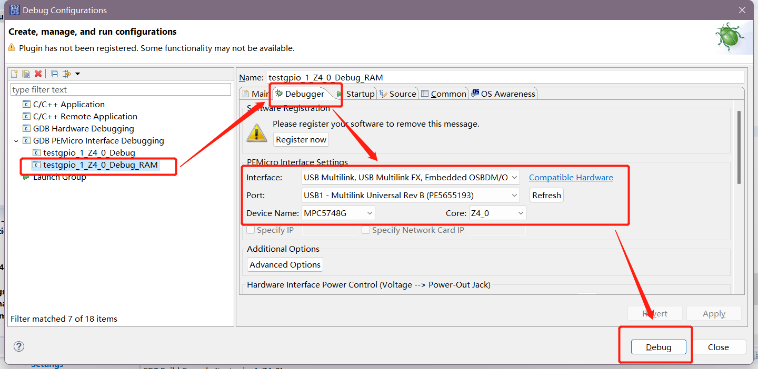Switch to the Source tab
Viewport: 758px width, 369px height.
398,94
